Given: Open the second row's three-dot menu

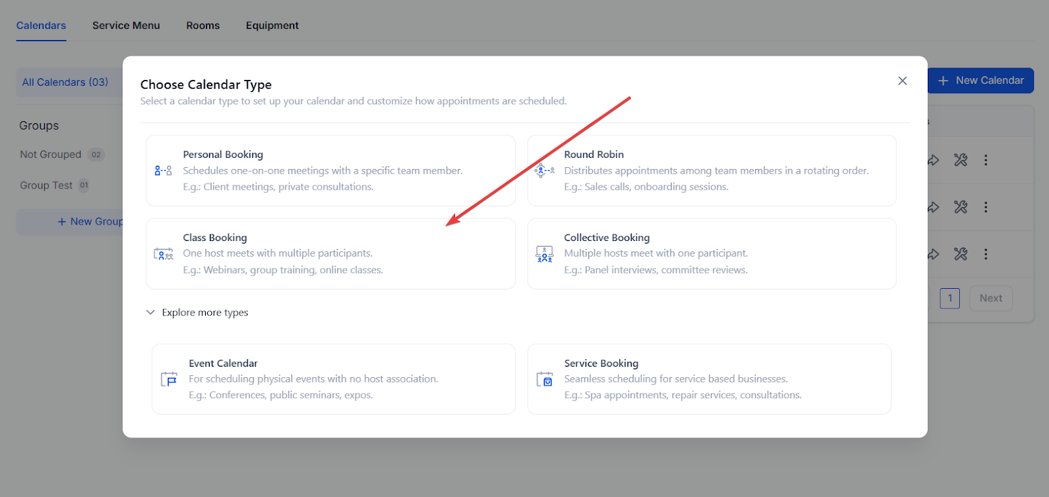Looking at the screenshot, I should [985, 207].
